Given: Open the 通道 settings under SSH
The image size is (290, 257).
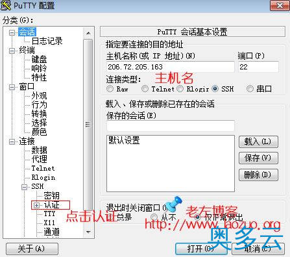Looking at the screenshot, I should pyautogui.click(x=51, y=232).
